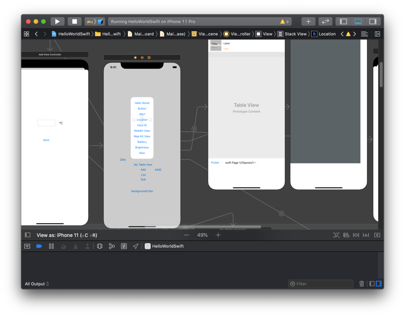Click the Environment Overrides icon in the debug bar

click(124, 246)
